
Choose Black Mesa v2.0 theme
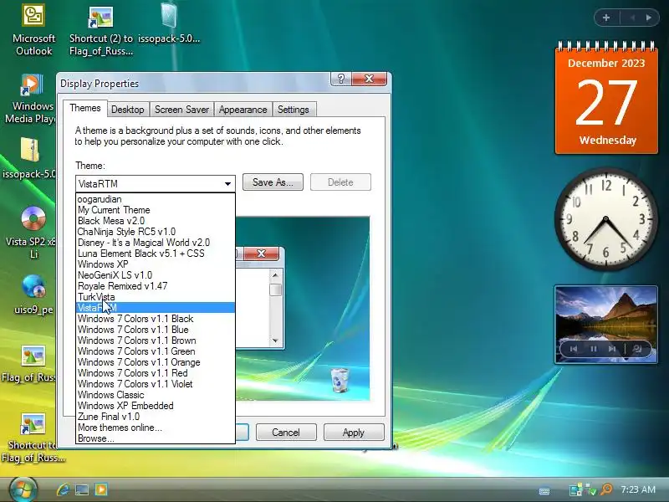[156, 221]
